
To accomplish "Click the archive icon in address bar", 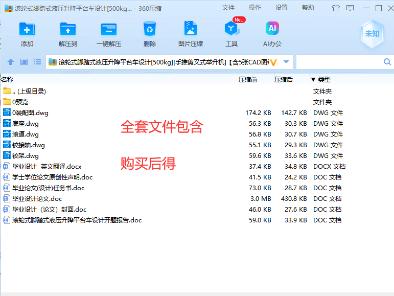I will click(52, 62).
